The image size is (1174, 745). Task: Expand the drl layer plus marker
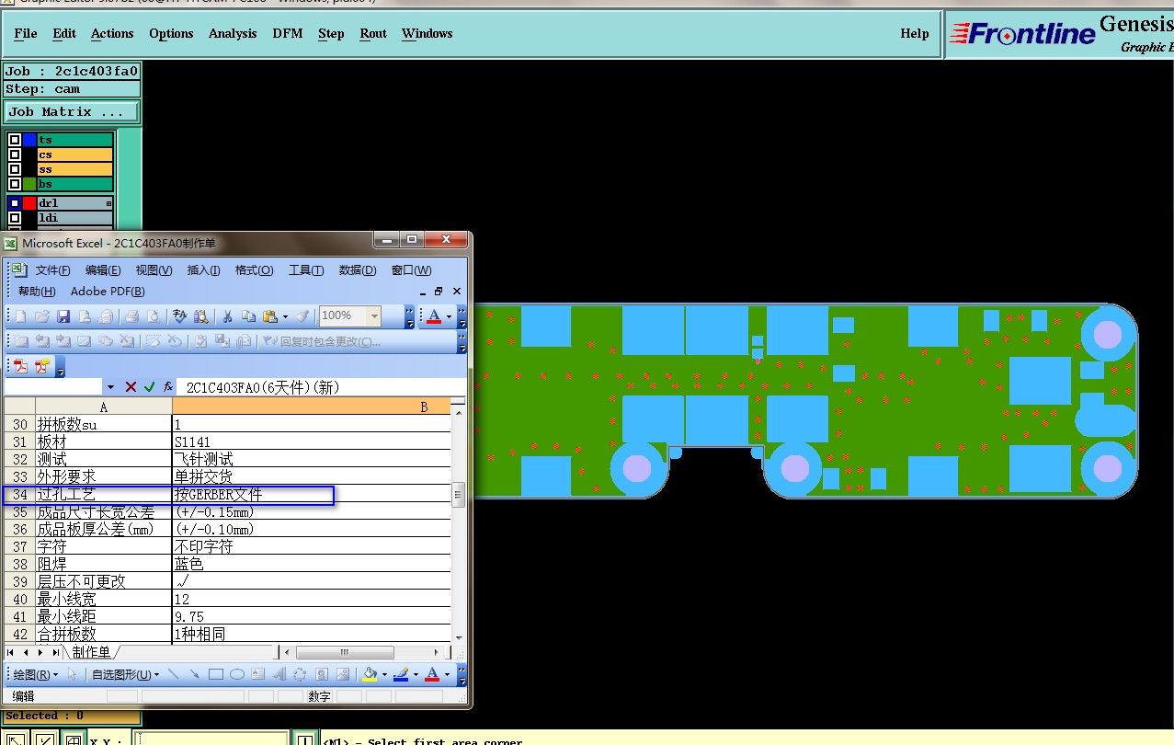(x=108, y=203)
